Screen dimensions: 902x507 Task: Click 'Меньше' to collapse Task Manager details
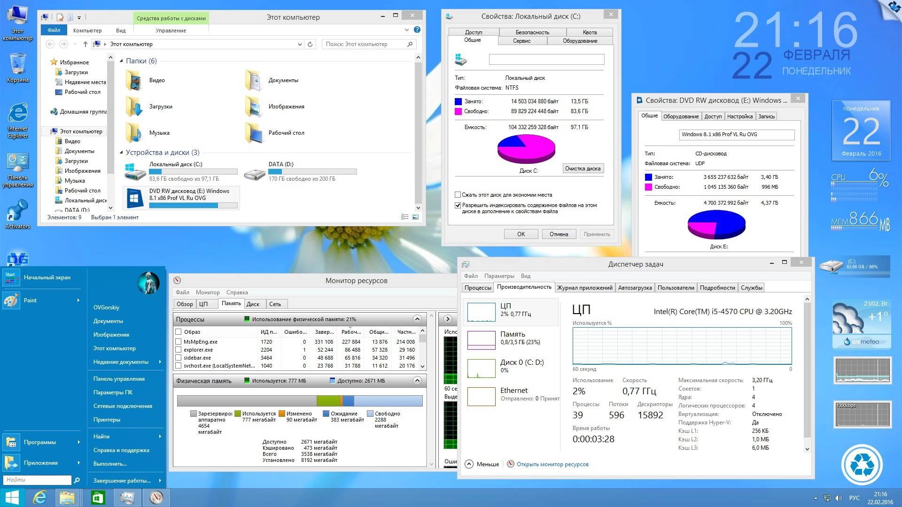click(482, 464)
